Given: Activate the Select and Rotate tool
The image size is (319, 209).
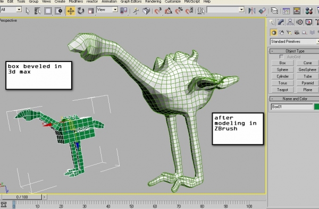Looking at the screenshot, I should (81, 11).
